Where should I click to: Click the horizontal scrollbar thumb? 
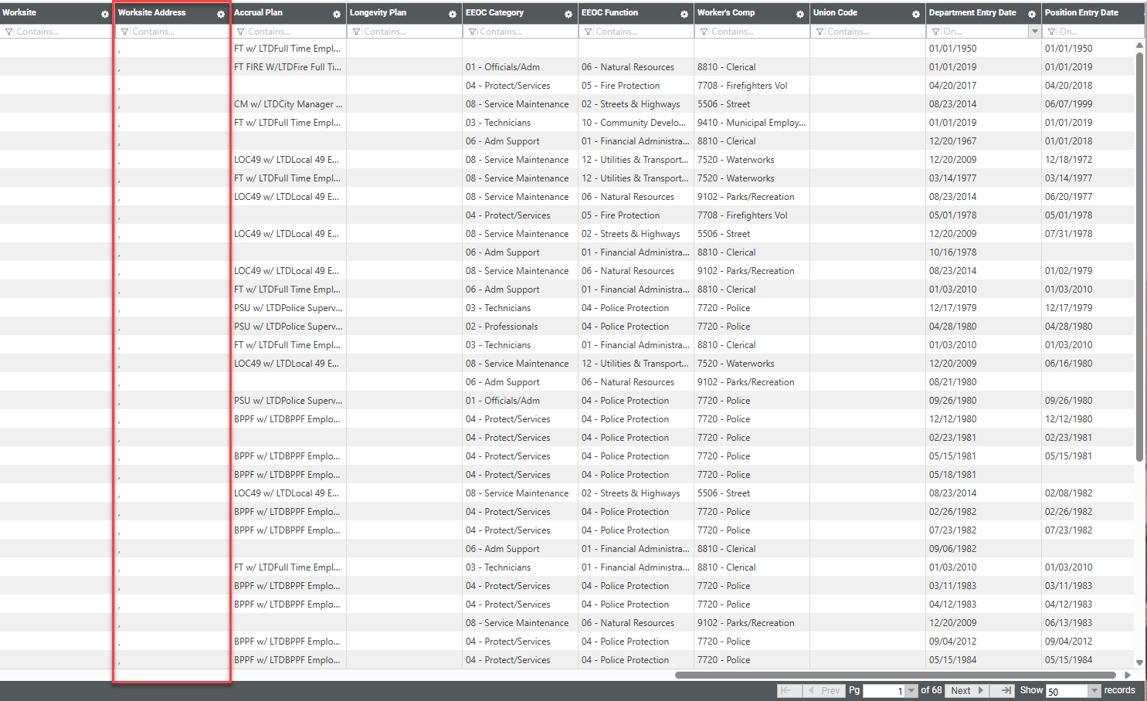tap(896, 675)
